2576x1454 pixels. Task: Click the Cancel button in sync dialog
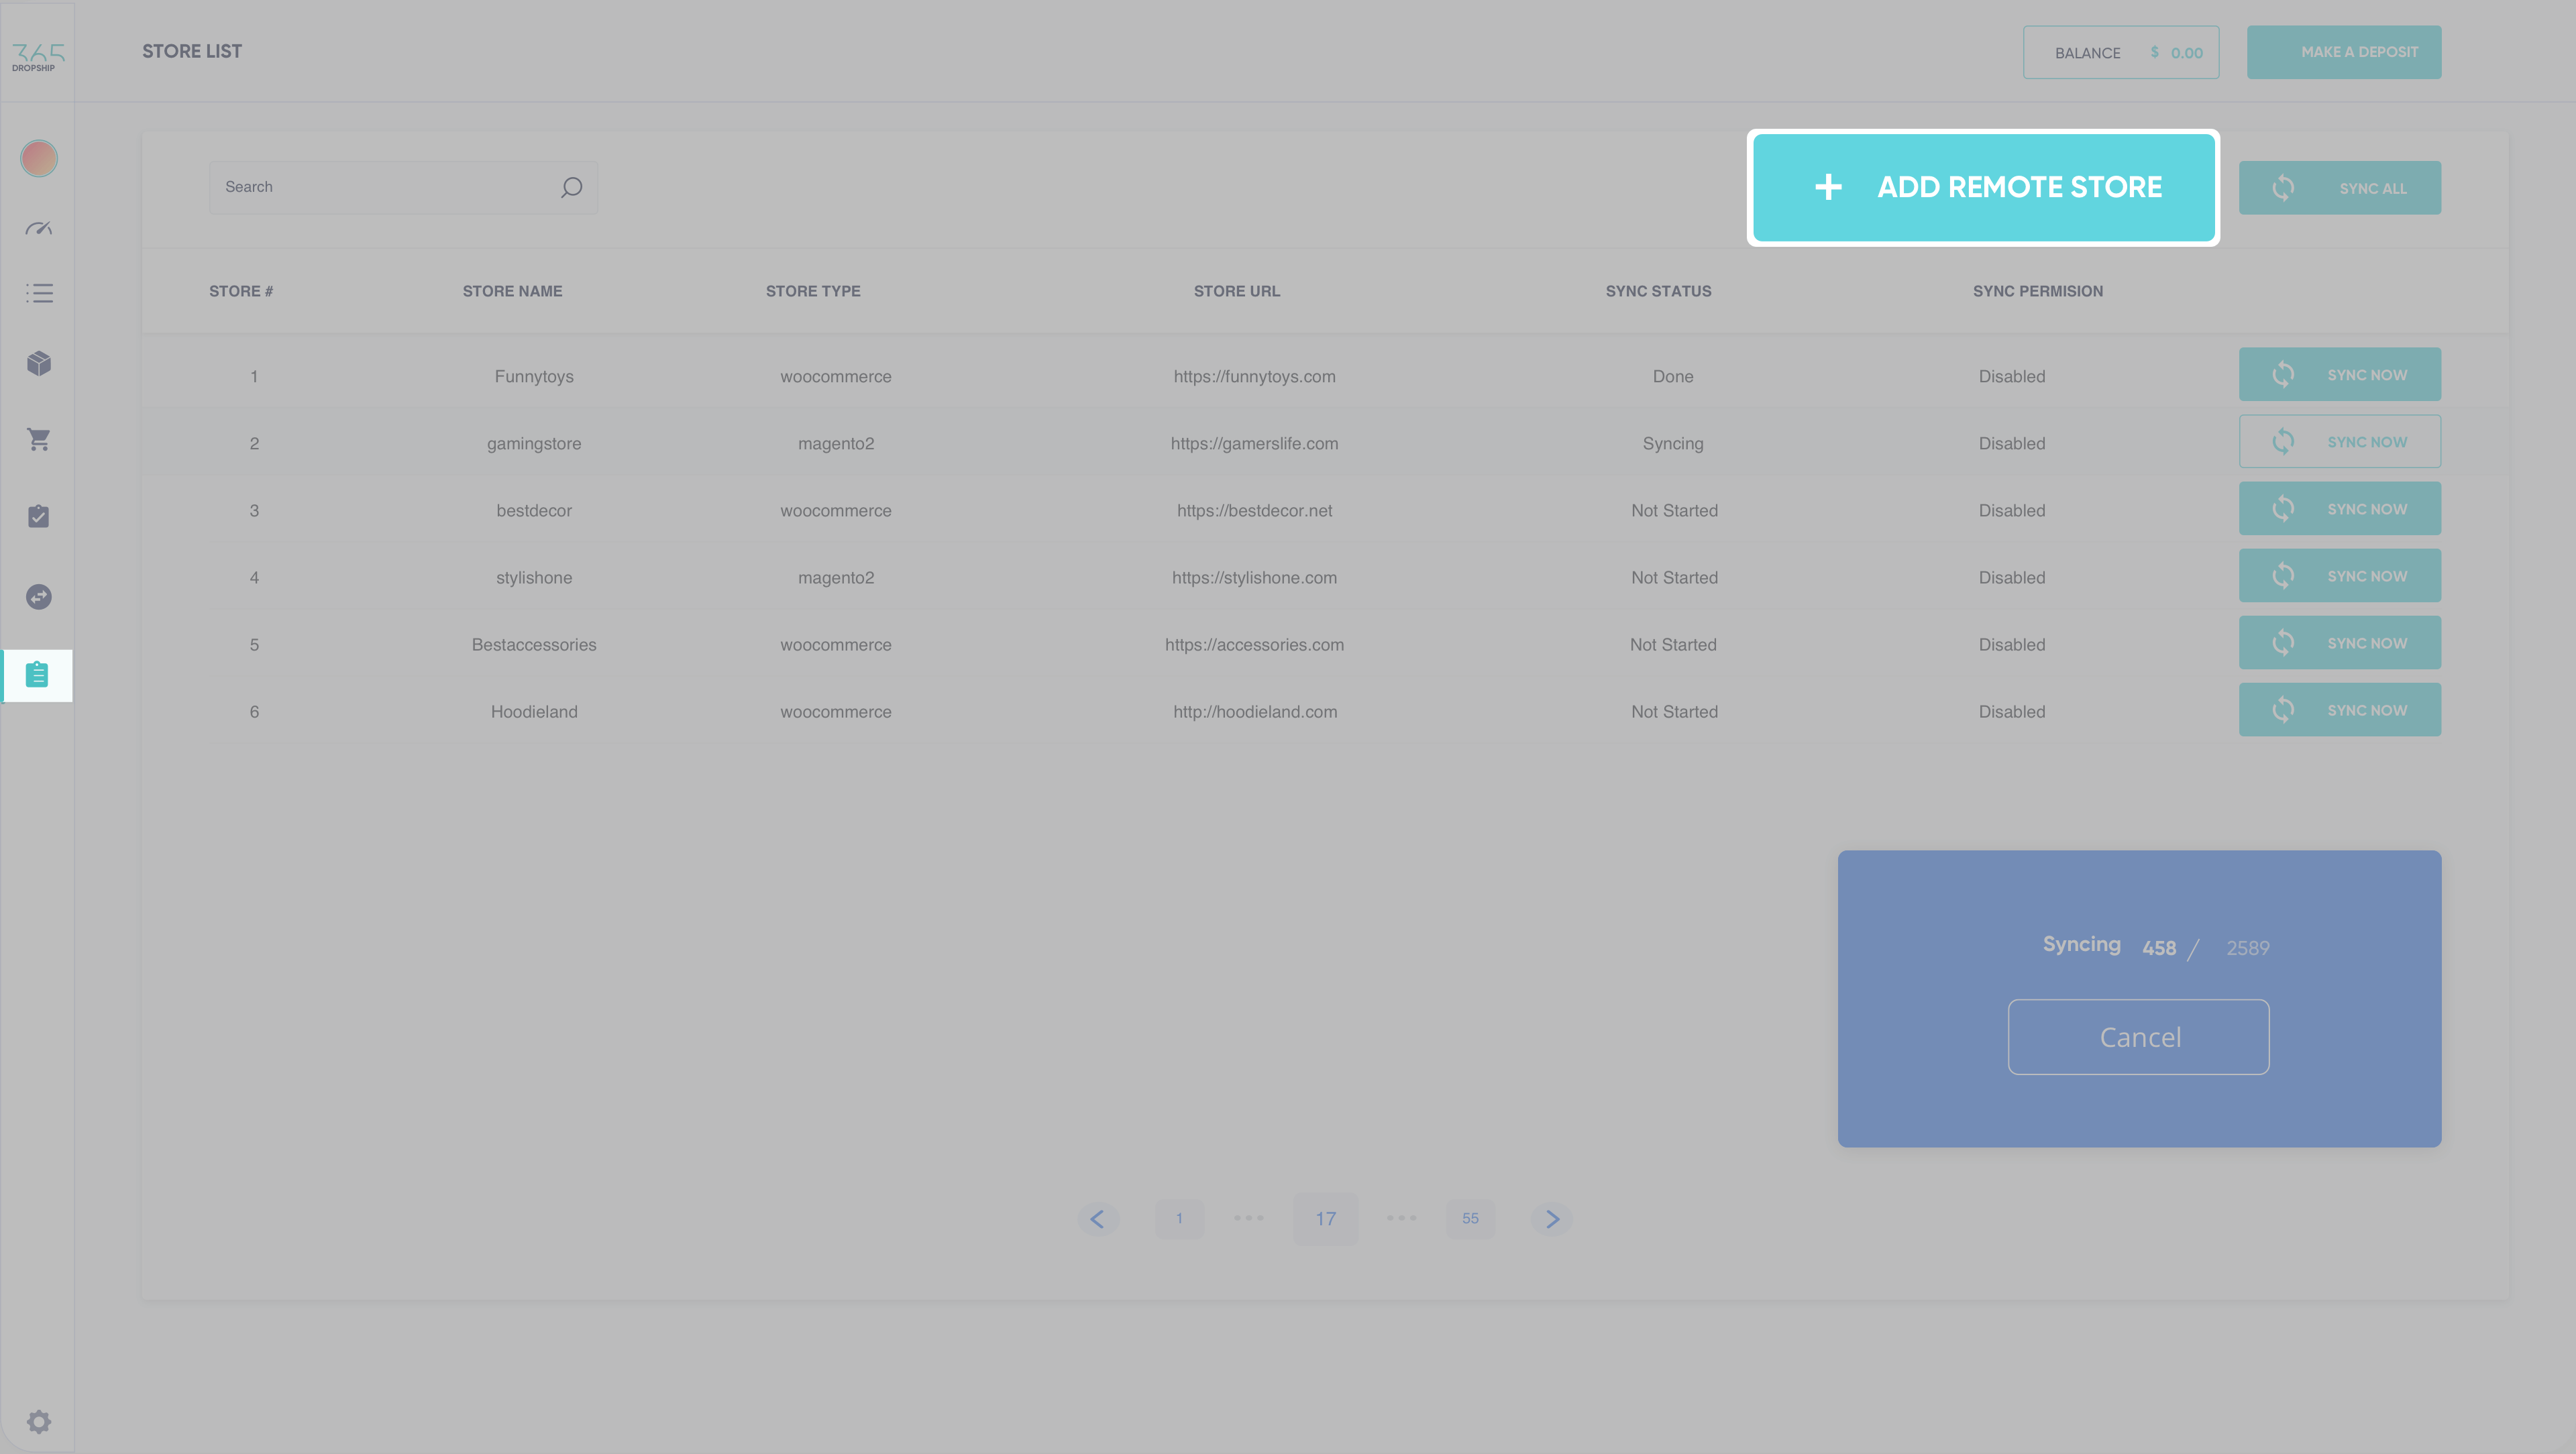[2139, 1037]
